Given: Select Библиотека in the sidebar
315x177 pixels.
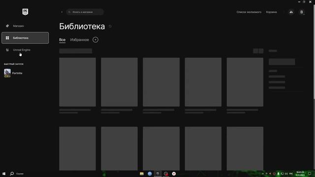Looking at the screenshot, I should click(25, 38).
